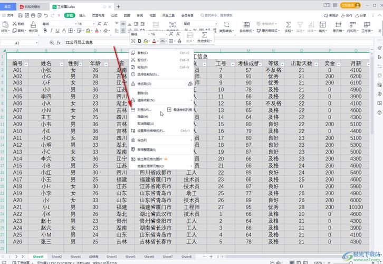
Task: Click the mini toolbar borders grid icon
Action: [x=171, y=41]
